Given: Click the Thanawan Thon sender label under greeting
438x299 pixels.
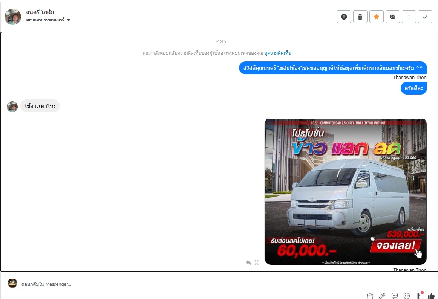Looking at the screenshot, I should click(x=410, y=77).
